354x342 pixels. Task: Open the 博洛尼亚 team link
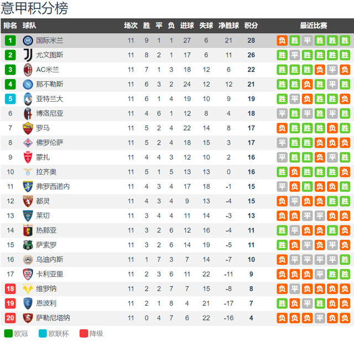coord(50,113)
